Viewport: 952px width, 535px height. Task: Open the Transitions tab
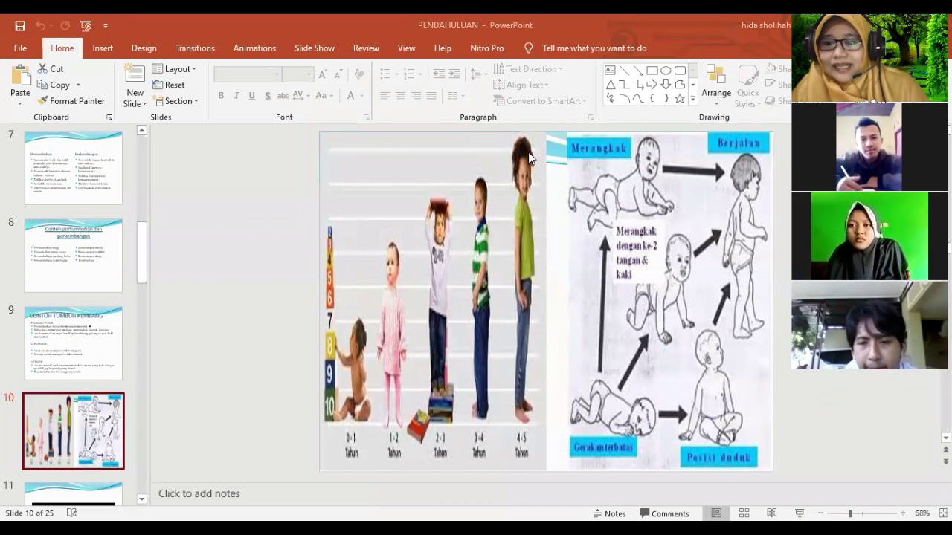point(195,48)
